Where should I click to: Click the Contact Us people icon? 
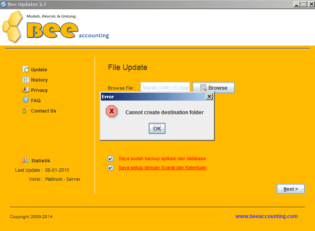pos(26,111)
